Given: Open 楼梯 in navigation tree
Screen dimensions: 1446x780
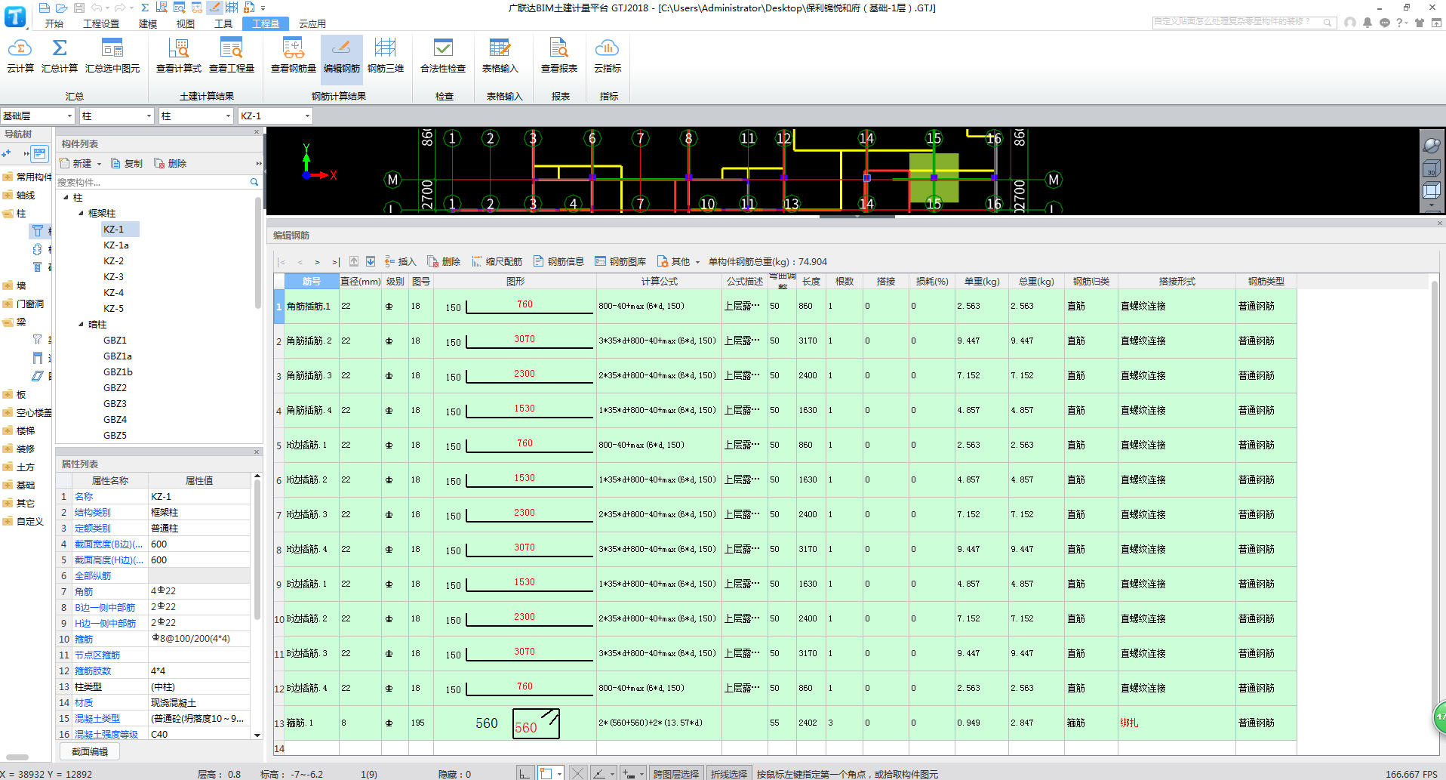Looking at the screenshot, I should click(x=26, y=430).
